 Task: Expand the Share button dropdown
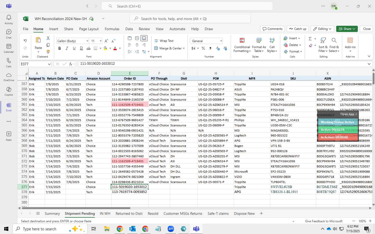point(354,29)
